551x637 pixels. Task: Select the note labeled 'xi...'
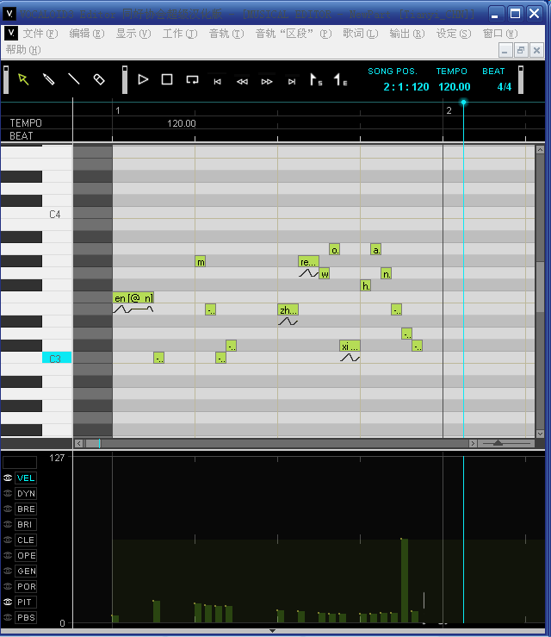click(x=350, y=347)
